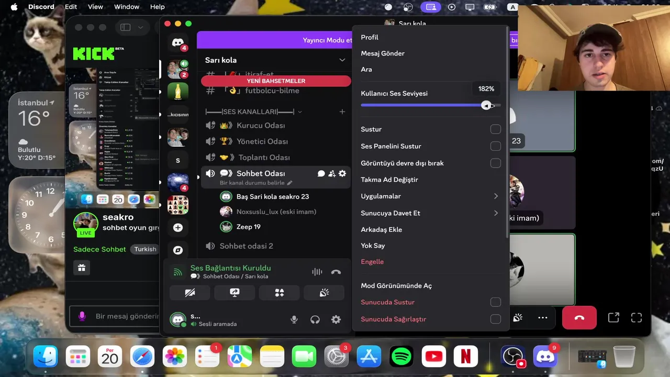Open the server labeled 'S' in sidebar

pos(178,160)
